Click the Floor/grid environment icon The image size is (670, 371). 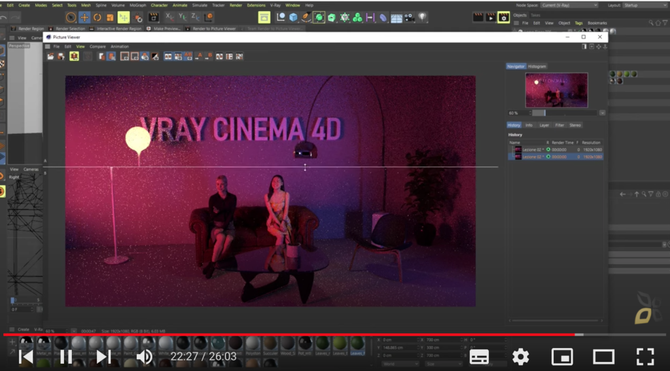pos(397,18)
